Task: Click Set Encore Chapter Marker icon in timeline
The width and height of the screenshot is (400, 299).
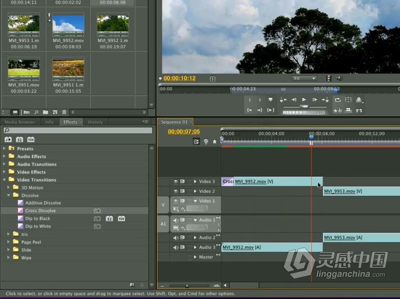Action: click(206, 141)
